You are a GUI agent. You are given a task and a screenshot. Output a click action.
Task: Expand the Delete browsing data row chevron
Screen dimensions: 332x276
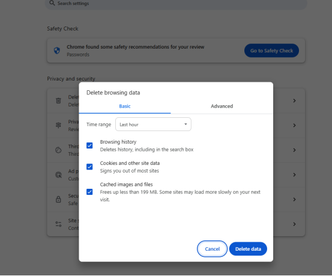point(294,100)
